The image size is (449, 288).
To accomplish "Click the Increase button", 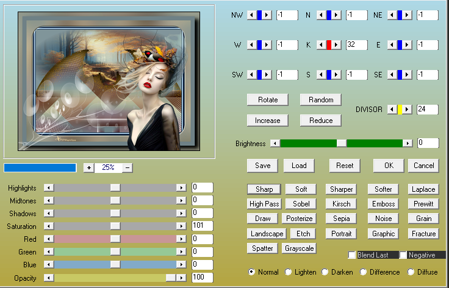I will pyautogui.click(x=268, y=121).
